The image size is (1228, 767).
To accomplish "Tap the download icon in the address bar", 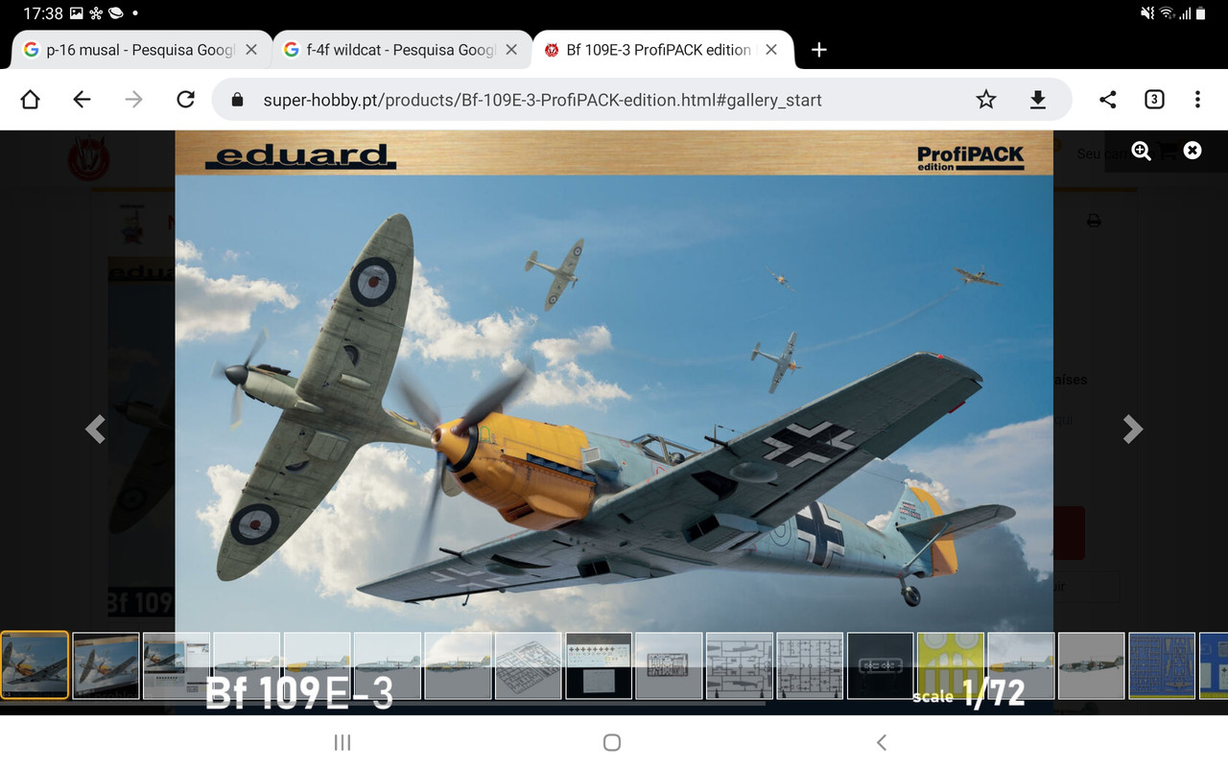I will (1038, 100).
